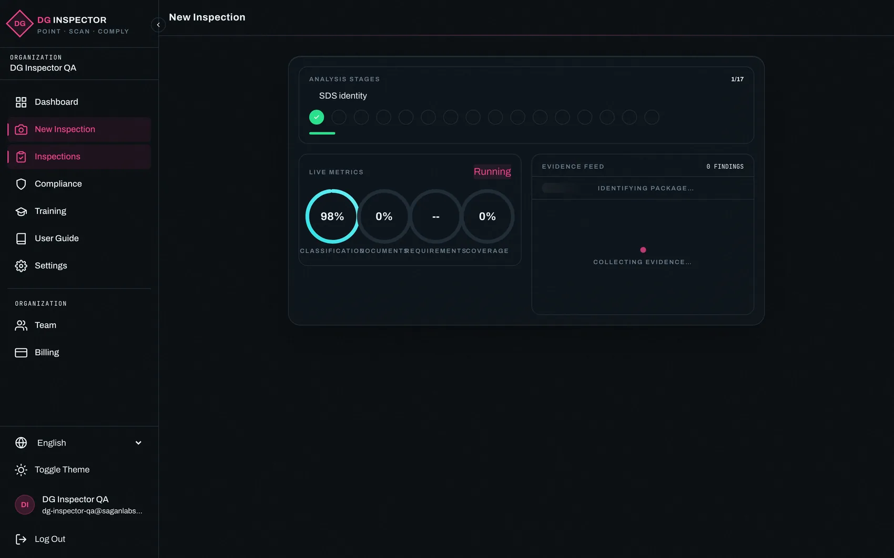Click the 0% Coverage gauge
This screenshot has width=894, height=558.
[x=487, y=216]
